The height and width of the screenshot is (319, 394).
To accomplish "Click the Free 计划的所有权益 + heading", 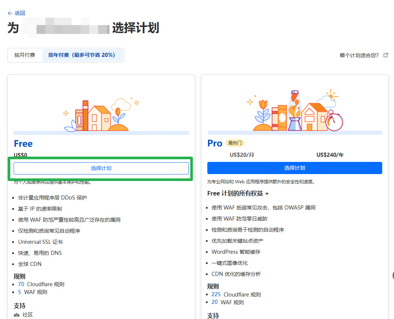I will (x=238, y=193).
